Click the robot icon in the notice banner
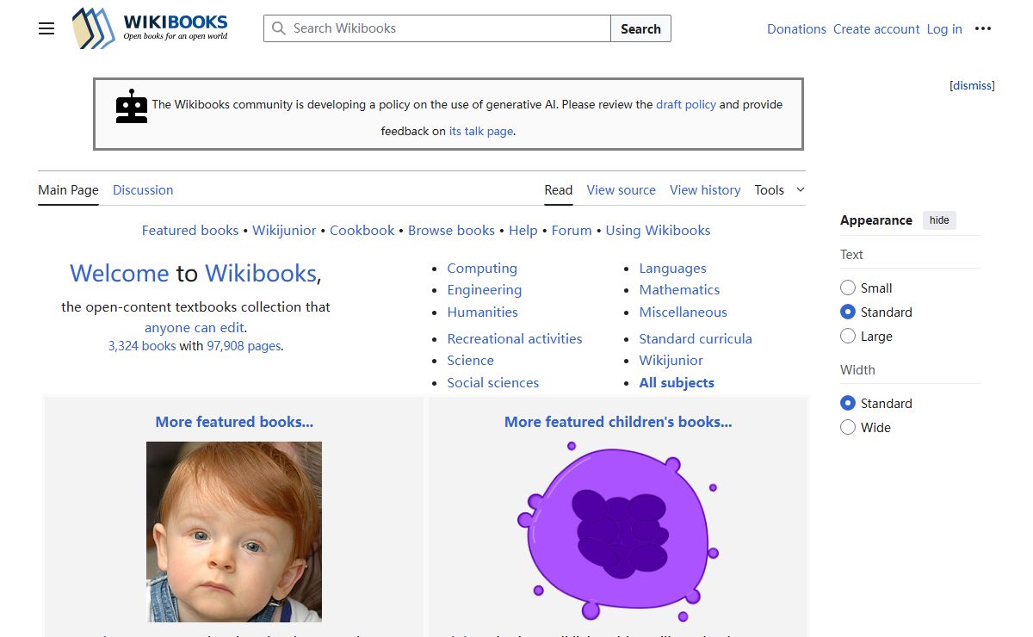 (x=132, y=106)
